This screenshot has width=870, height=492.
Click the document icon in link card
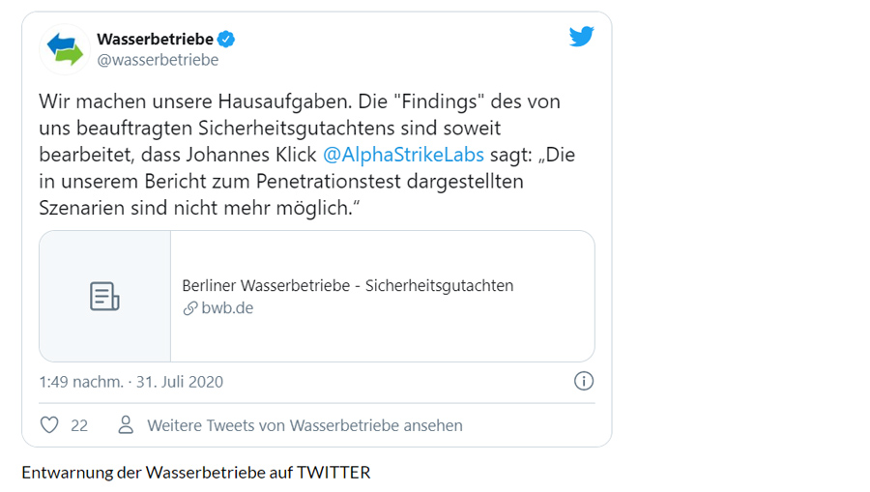(x=104, y=297)
